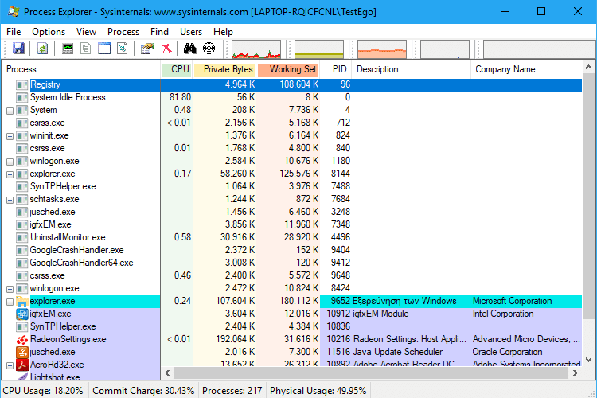Screen dimensions: 597x398
Task: Click the UninstallMonitor.exe process icon
Action: tap(22, 237)
